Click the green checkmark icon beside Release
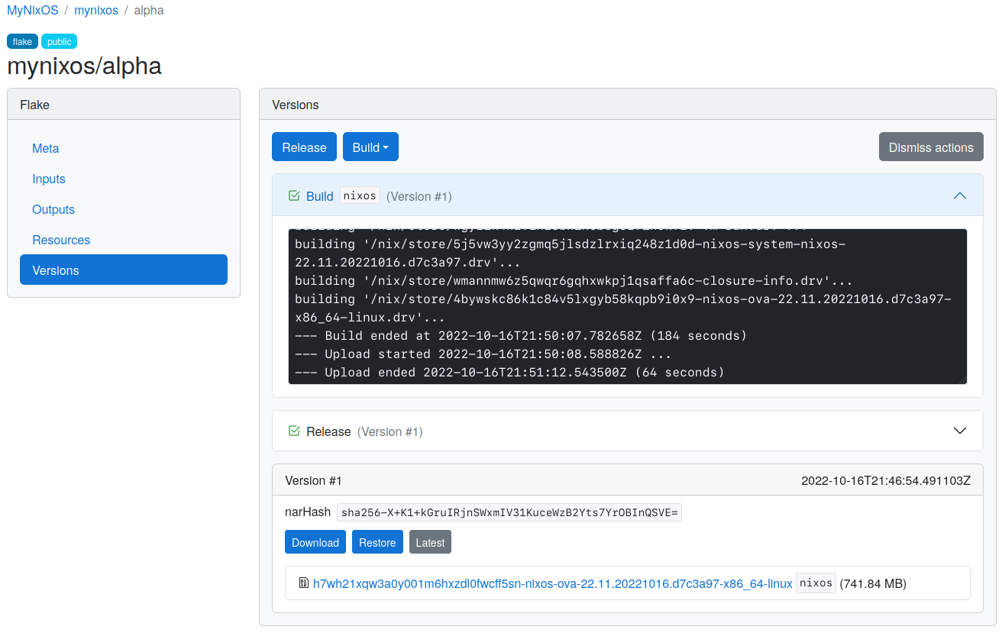 tap(293, 430)
